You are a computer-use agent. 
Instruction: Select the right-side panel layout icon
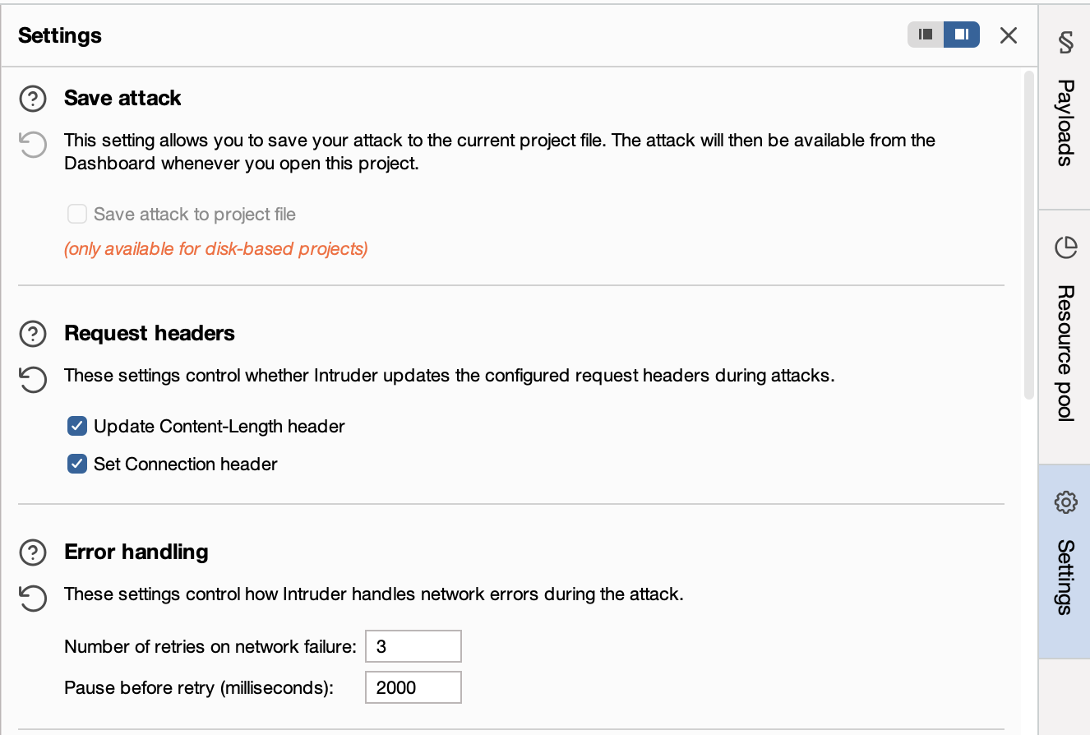tap(962, 35)
